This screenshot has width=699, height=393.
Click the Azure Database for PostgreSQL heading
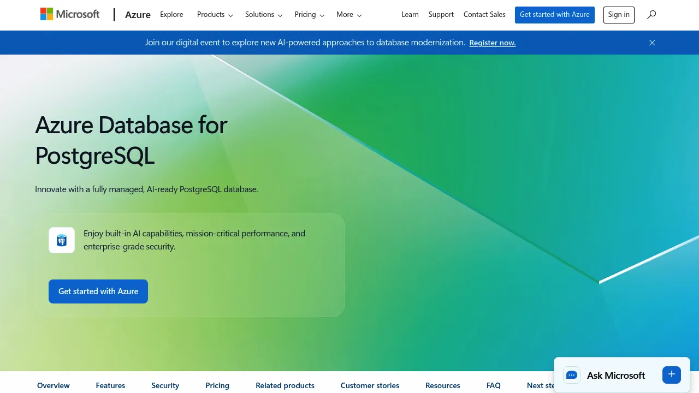(131, 140)
